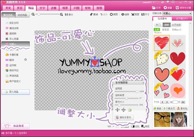Expand the username dropdown in title bar

(x=154, y=2)
